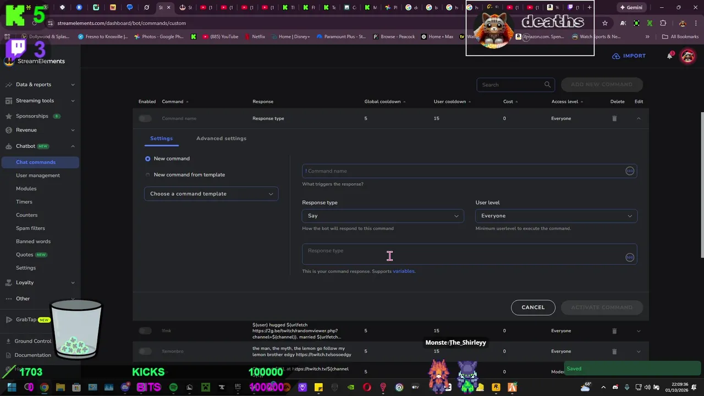This screenshot has width=704, height=396.
Task: Click the Activate Command button
Action: (x=602, y=307)
